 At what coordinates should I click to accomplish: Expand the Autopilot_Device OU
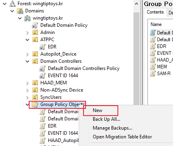[x=27, y=54]
